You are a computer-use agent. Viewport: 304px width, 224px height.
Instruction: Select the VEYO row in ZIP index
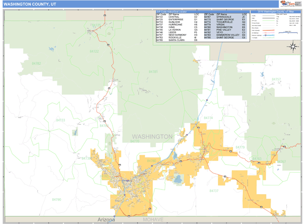[225, 32]
